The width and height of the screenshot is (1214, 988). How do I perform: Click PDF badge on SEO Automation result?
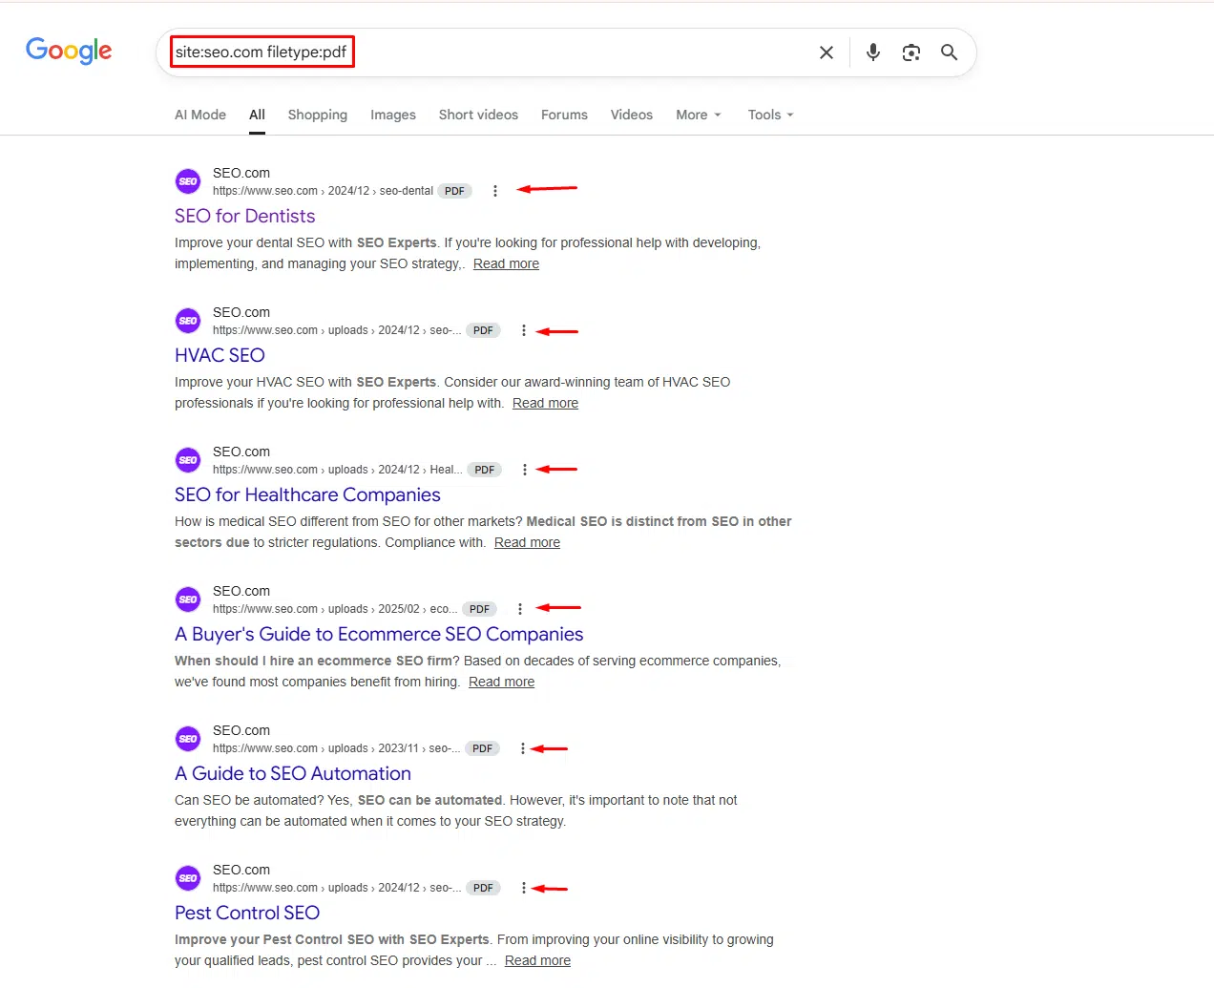pos(482,748)
